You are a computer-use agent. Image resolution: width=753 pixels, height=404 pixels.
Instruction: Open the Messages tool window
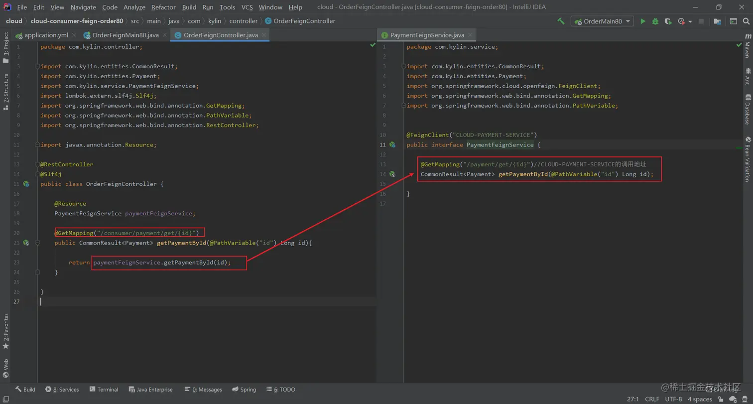[x=203, y=390]
